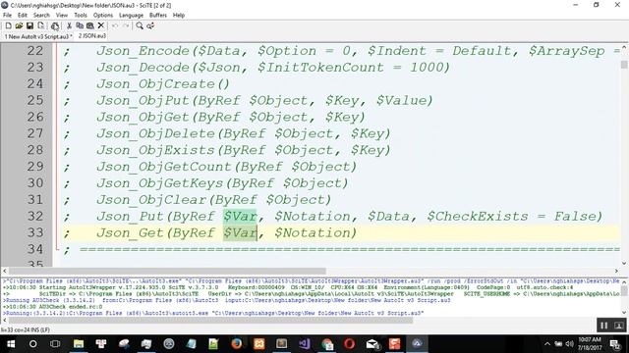Click the editor horizontal scrollbar thumb
Image resolution: width=629 pixels, height=353 pixels.
pos(167,271)
